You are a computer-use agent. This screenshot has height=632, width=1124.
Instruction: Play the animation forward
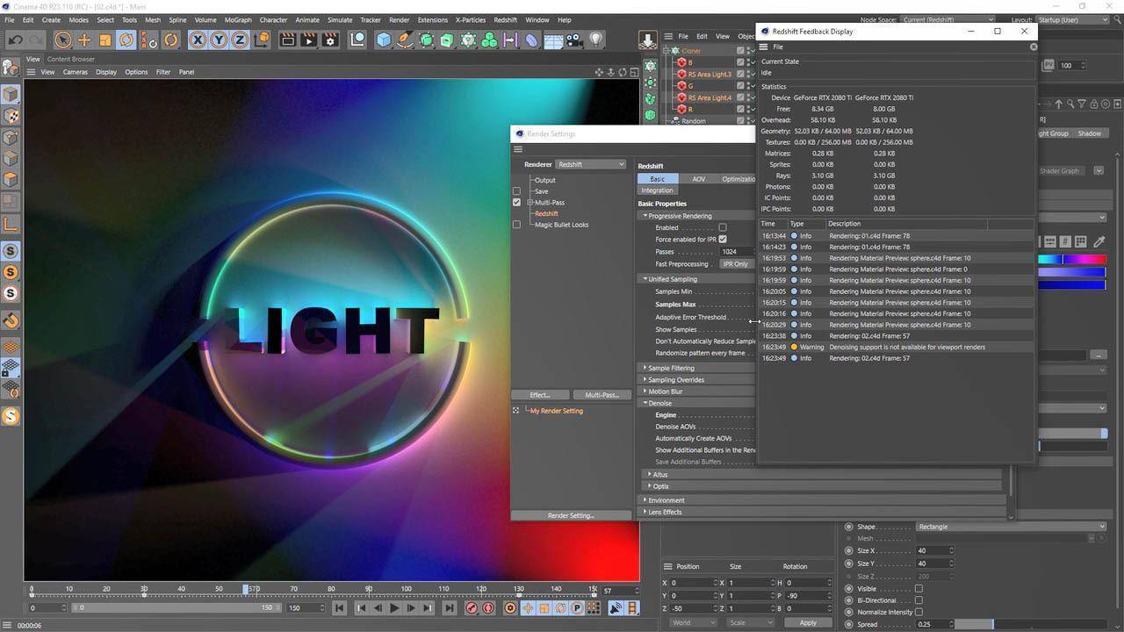pyautogui.click(x=393, y=607)
